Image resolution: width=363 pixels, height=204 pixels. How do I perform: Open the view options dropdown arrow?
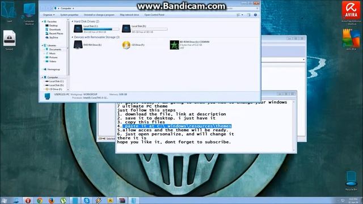click(x=242, y=15)
